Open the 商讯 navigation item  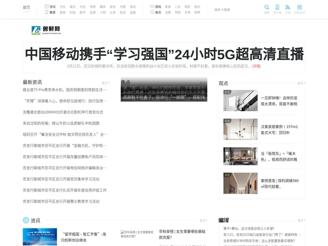tap(158, 12)
